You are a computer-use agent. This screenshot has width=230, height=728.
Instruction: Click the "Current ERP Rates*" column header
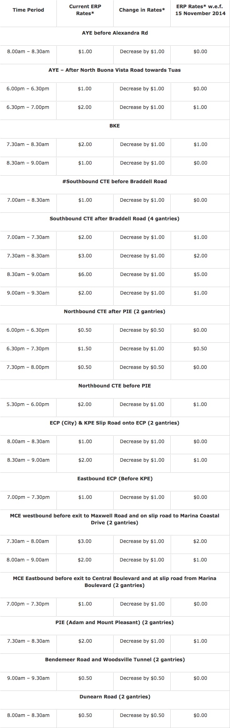point(85,10)
